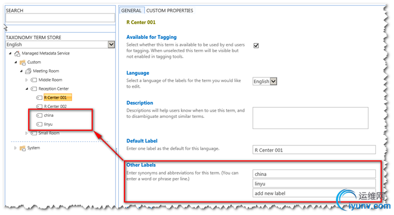The image size is (394, 215).
Task: Collapse the Custom group node
Action: point(16,62)
